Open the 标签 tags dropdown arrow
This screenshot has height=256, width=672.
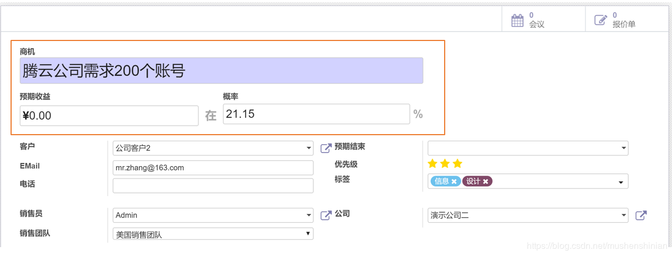621,182
